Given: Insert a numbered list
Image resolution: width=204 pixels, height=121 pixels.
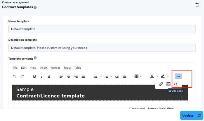Looking at the screenshot, I should [106, 76].
